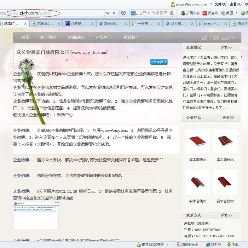Open the 查看(V) menu
Viewport: 248px width, 248px height.
click(x=236, y=4)
